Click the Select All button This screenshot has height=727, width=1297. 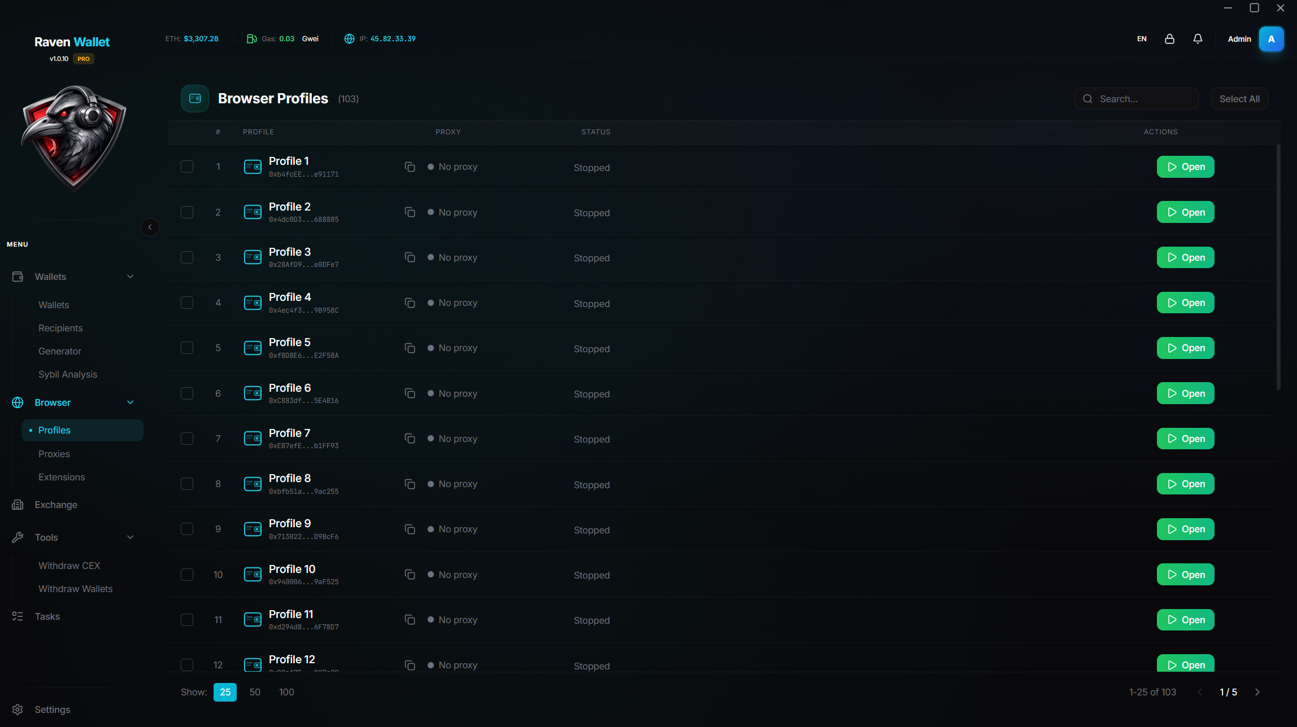[x=1239, y=98]
